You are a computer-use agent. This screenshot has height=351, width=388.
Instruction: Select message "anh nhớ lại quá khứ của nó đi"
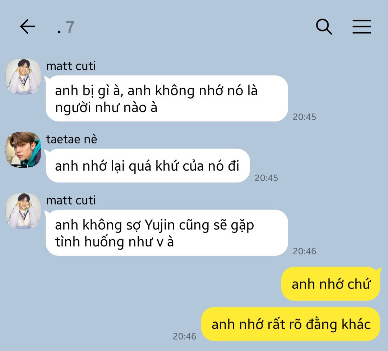coord(148,166)
